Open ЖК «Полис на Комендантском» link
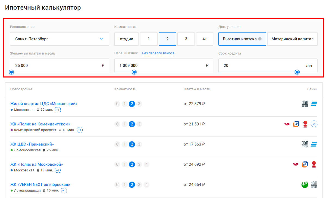This screenshot has height=198, width=326. pyautogui.click(x=40, y=124)
